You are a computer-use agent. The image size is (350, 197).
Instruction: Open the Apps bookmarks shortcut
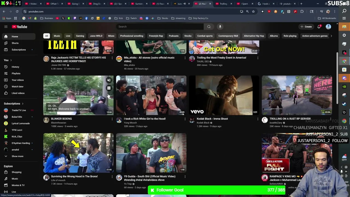(7, 18)
